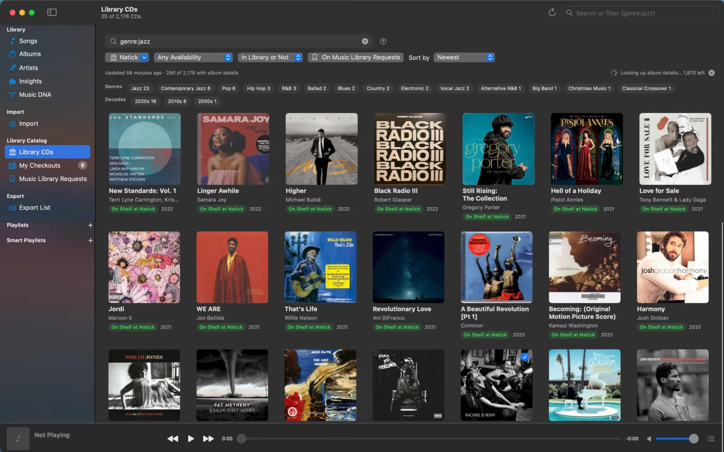Mute using the speaker volume icon
The width and height of the screenshot is (724, 452).
point(649,438)
